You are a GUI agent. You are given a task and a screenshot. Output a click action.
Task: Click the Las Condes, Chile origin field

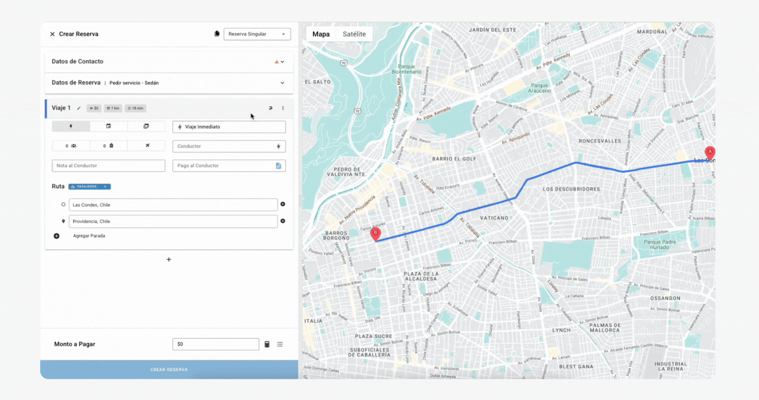[173, 205]
